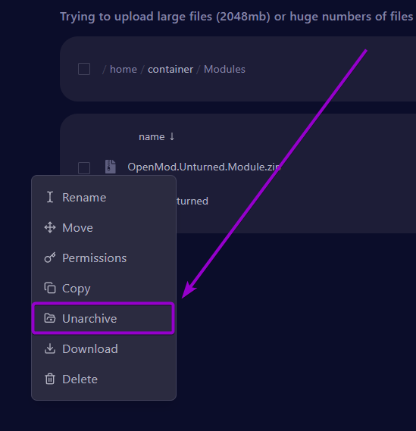Click the Move four-arrow icon

50,227
